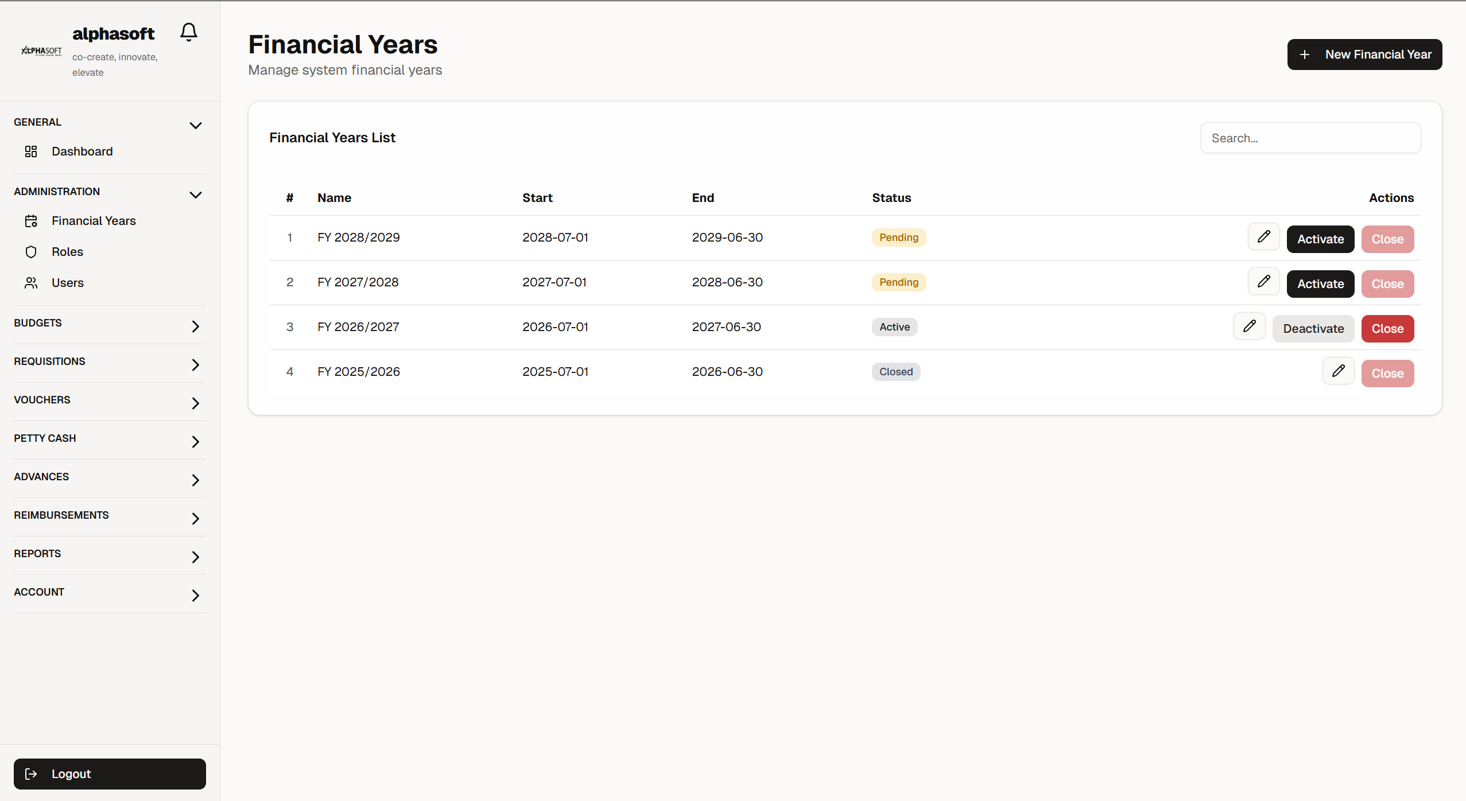Activate the FY 2027/2028 year
Screen dimensions: 1466x801
pos(1320,284)
